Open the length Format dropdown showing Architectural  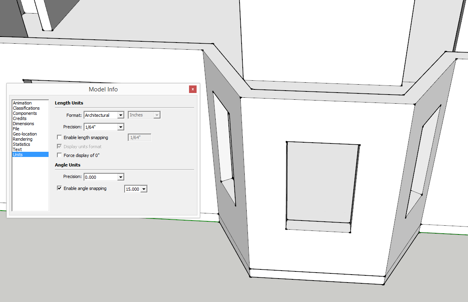[120, 115]
